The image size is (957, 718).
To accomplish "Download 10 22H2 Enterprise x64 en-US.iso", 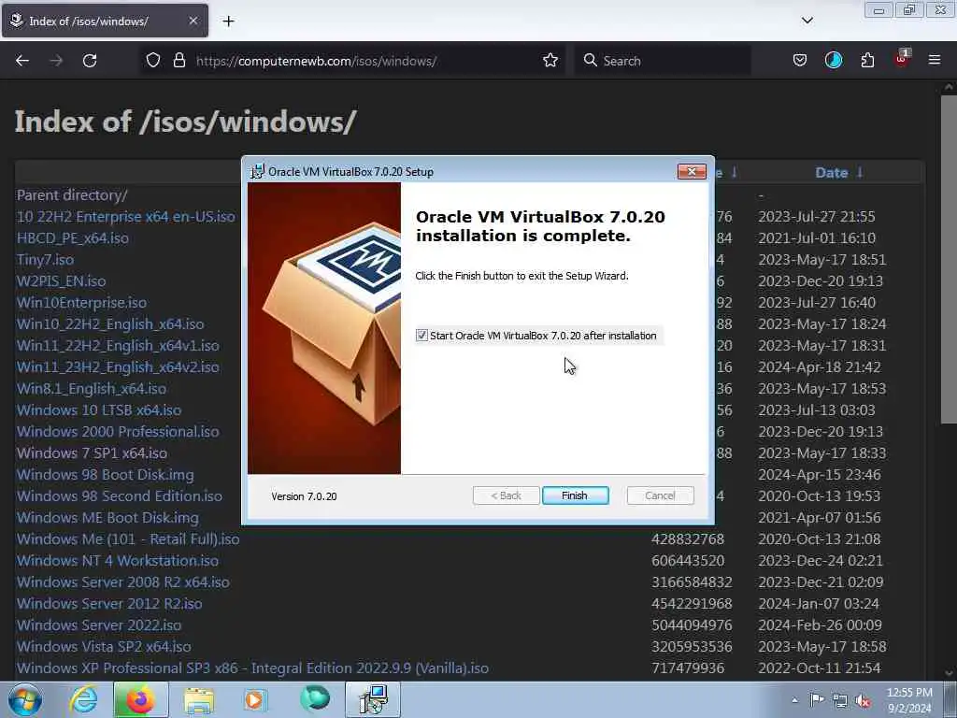I will (x=126, y=217).
